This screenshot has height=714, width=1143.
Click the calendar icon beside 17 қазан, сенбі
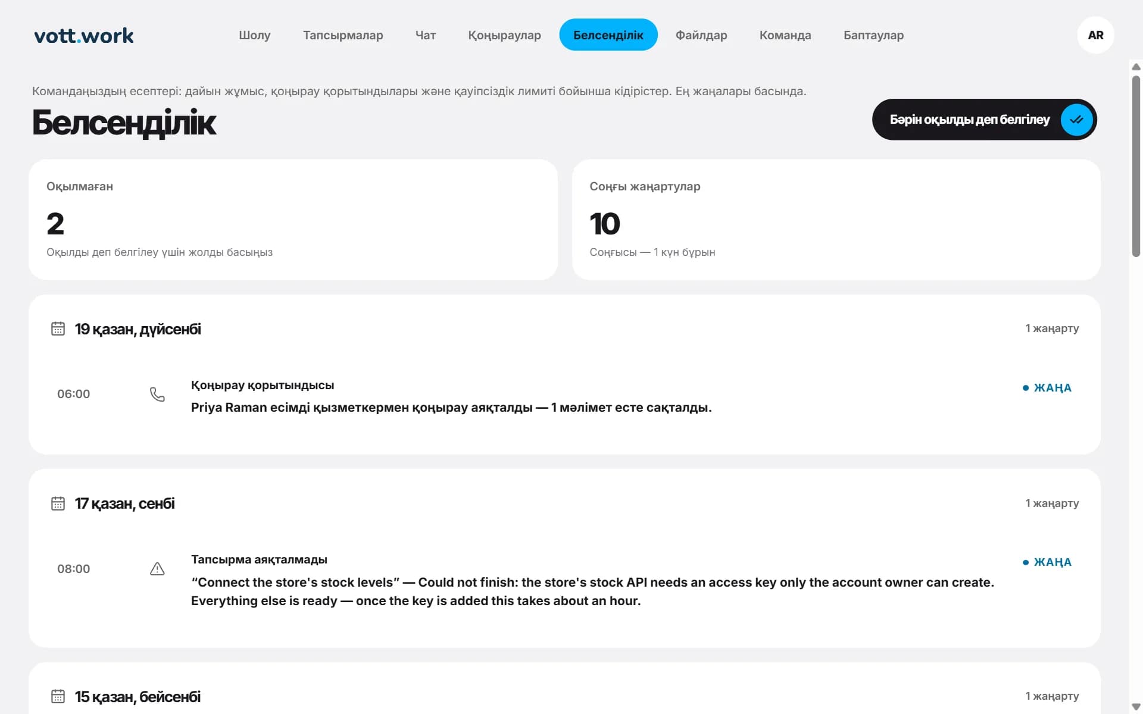(x=58, y=503)
